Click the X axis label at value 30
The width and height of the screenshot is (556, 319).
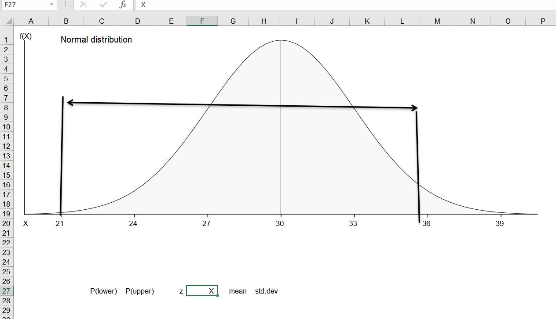pyautogui.click(x=280, y=223)
